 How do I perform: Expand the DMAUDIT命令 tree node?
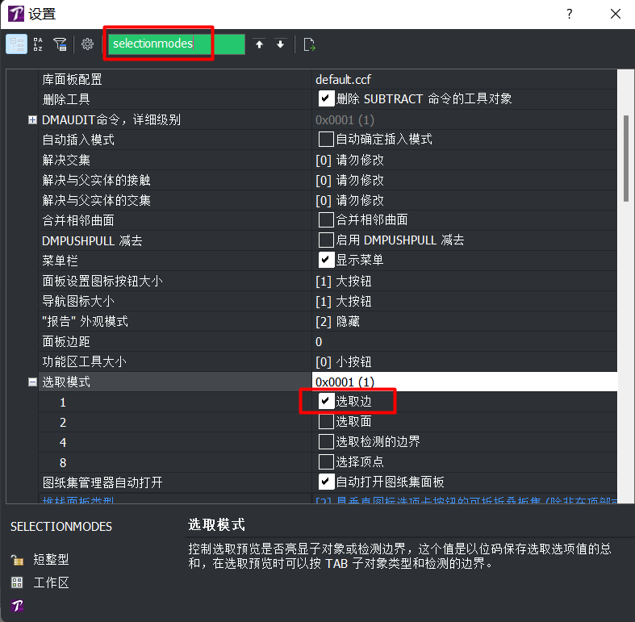[32, 120]
